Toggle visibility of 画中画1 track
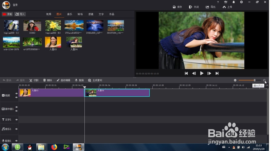Viewport: 271px width, 151px height. click(17, 107)
